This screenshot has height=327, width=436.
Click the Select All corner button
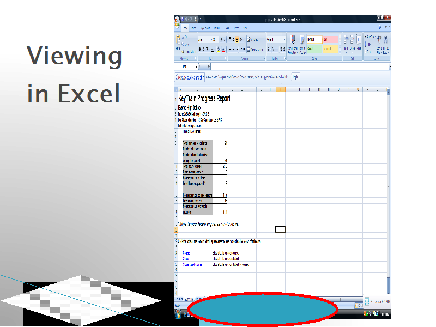pyautogui.click(x=175, y=89)
